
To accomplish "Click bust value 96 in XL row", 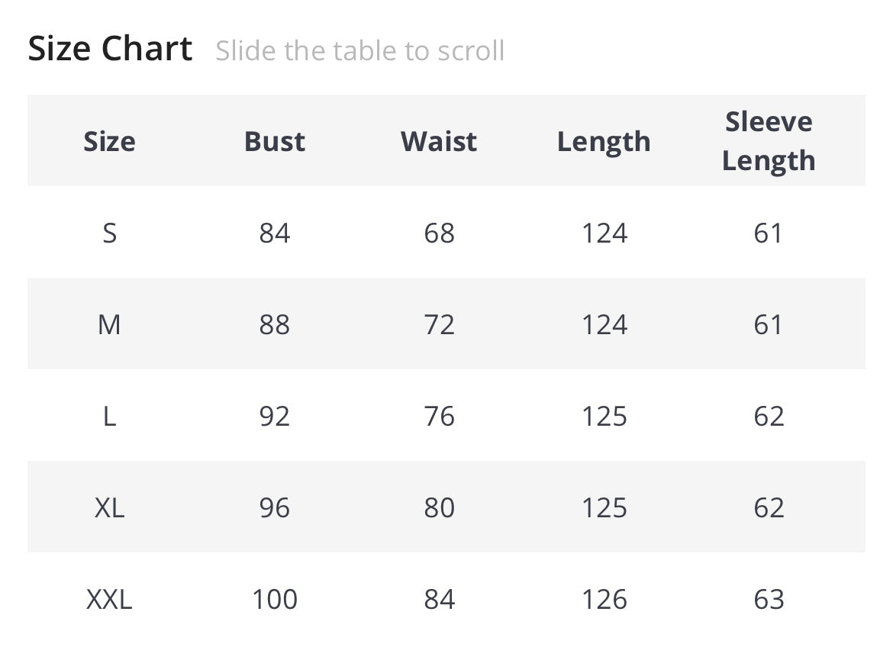I will (274, 507).
